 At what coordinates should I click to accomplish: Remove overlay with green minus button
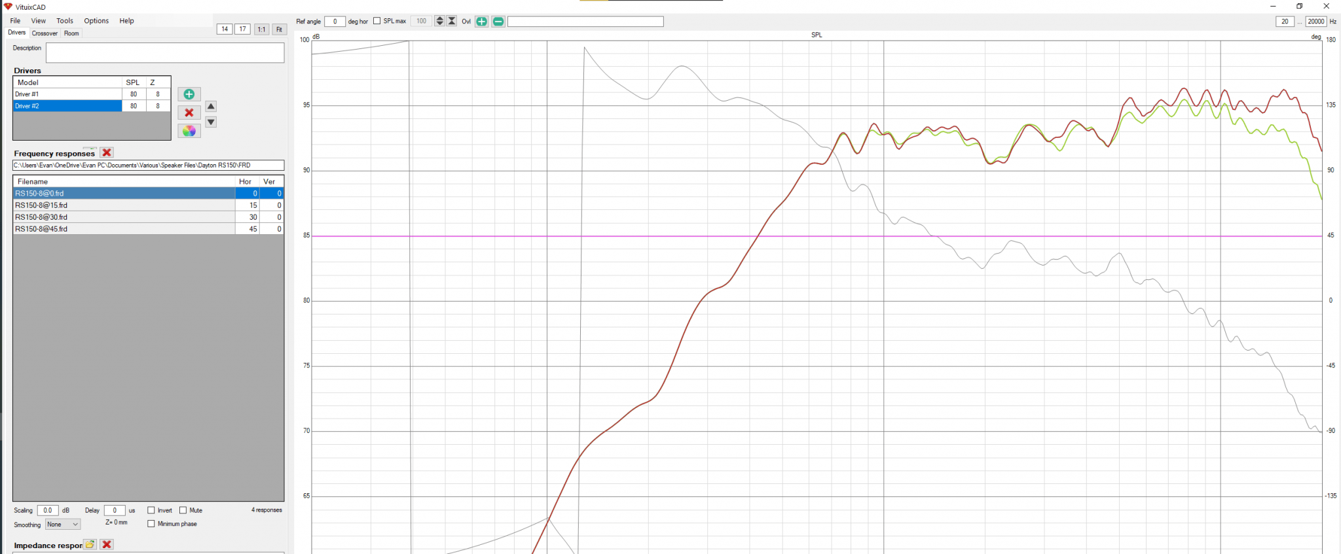pos(498,22)
